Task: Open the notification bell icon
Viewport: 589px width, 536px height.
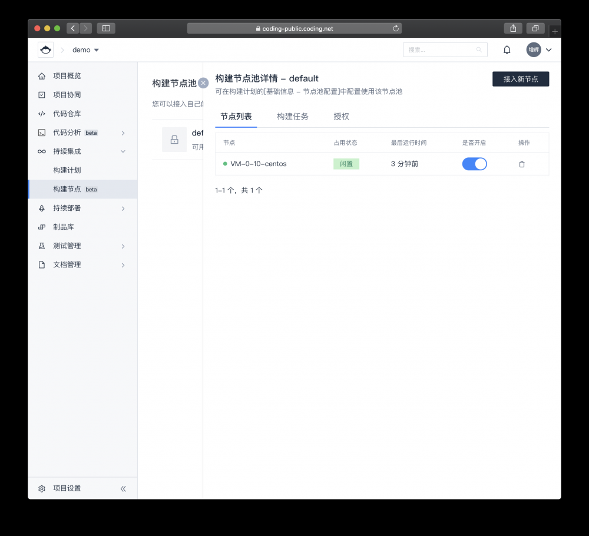Action: 507,49
